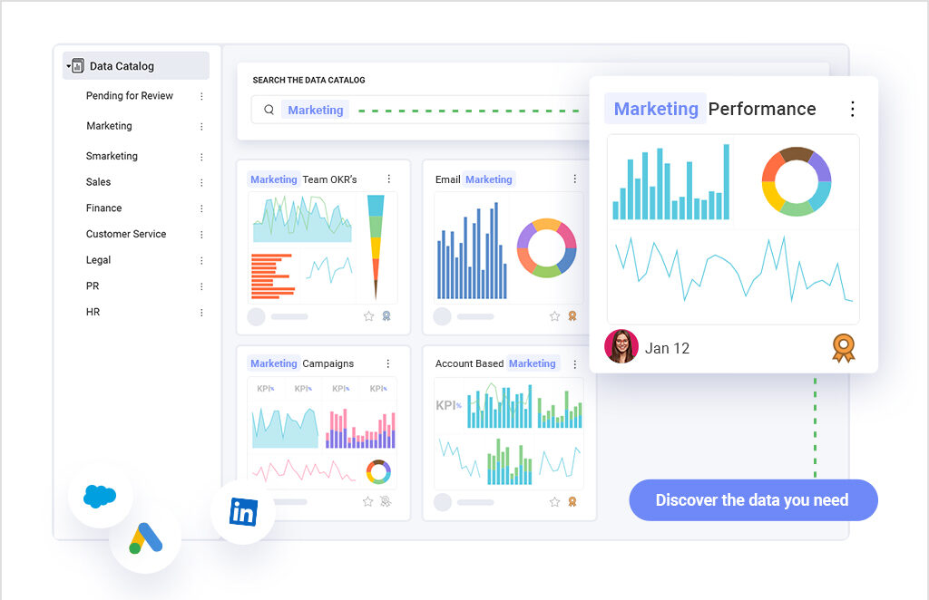The image size is (929, 600).
Task: Click the LinkedIn icon
Action: point(243,512)
